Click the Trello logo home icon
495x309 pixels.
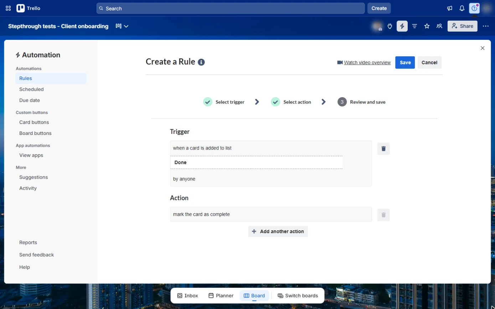point(29,8)
